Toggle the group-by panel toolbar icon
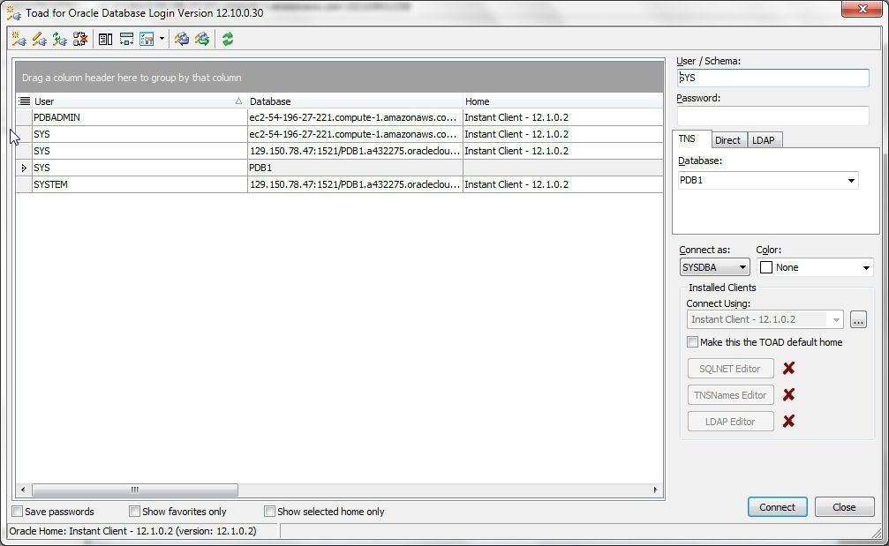Viewport: 889px width, 546px height. 126,39
